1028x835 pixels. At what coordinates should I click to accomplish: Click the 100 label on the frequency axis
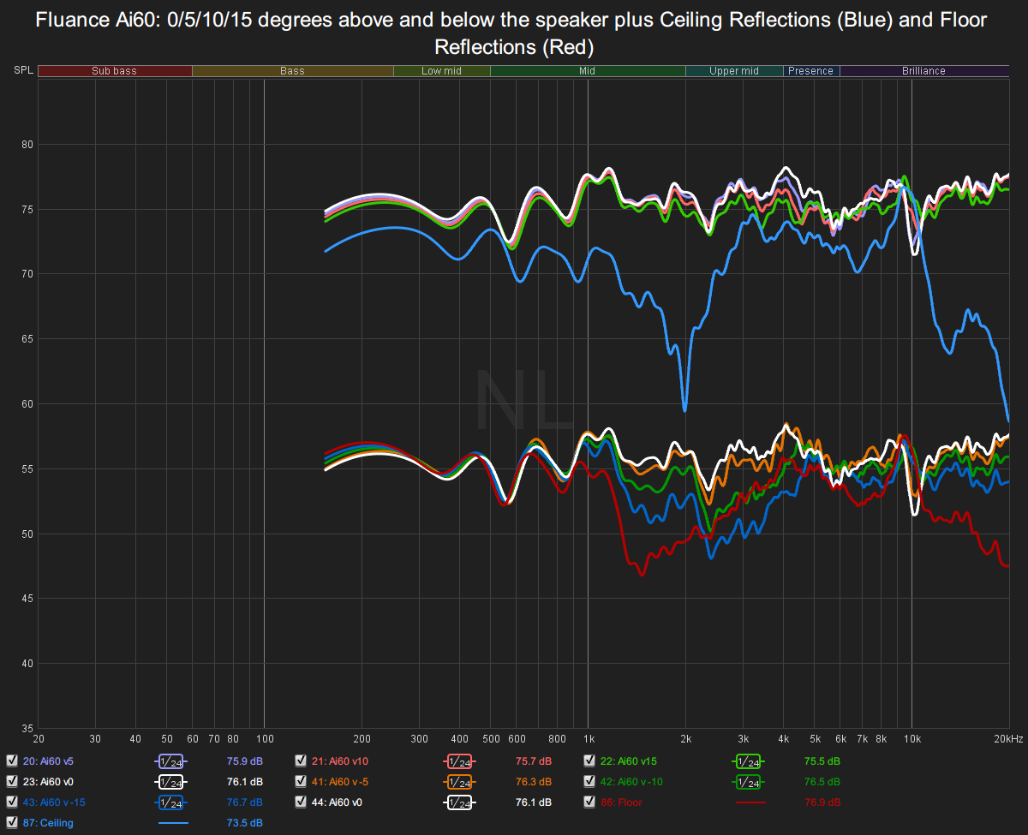265,738
